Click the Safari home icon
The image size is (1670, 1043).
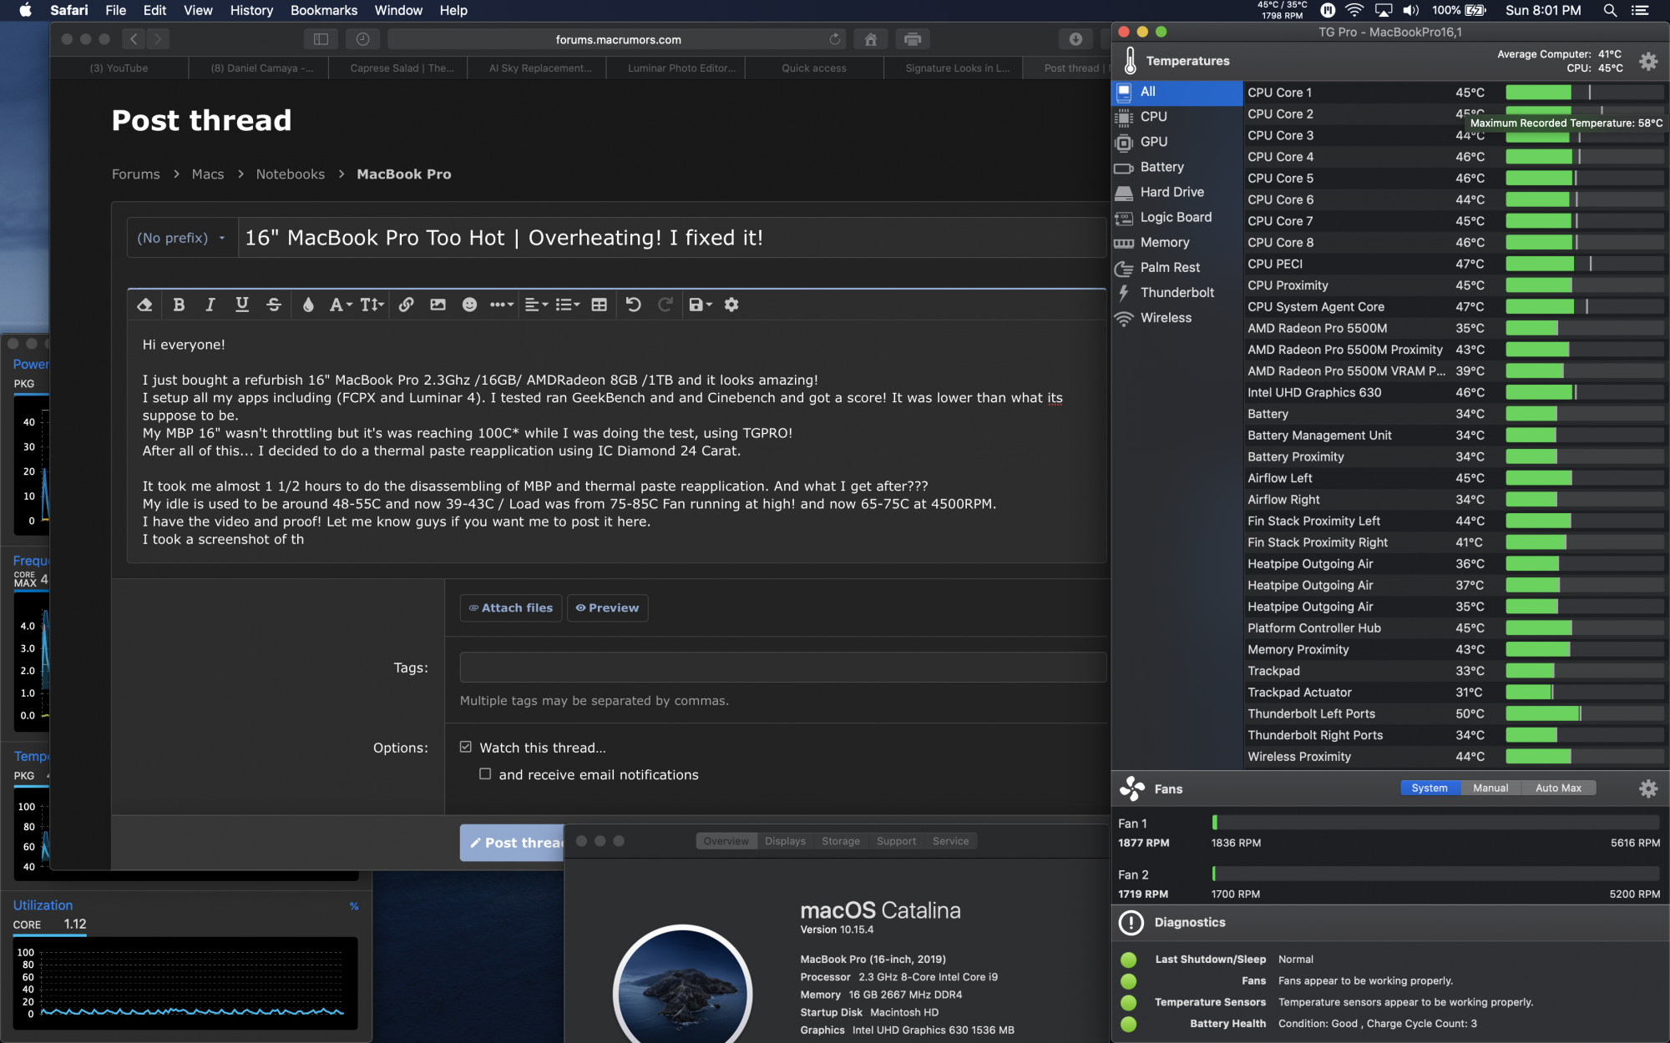[871, 39]
